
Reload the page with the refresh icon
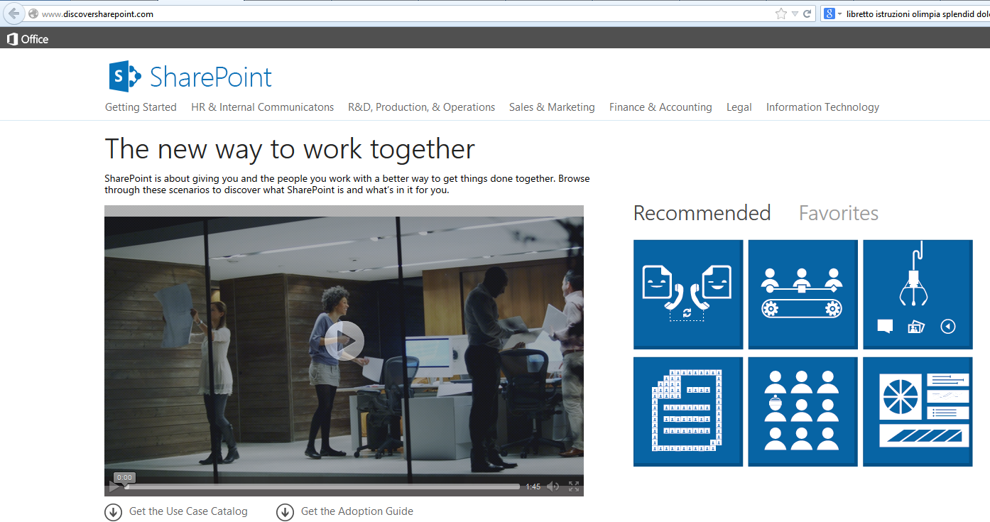point(807,13)
